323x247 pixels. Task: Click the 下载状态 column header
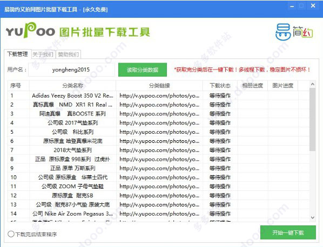[x=220, y=85]
